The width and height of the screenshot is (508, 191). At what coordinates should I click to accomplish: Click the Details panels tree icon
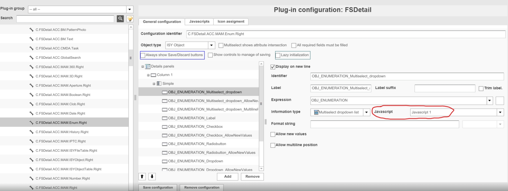148,67
